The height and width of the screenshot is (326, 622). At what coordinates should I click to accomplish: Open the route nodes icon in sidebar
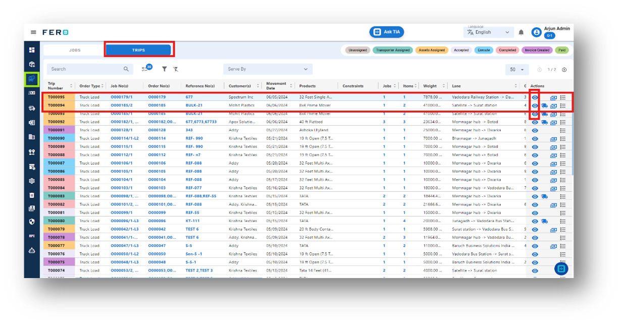(32, 152)
